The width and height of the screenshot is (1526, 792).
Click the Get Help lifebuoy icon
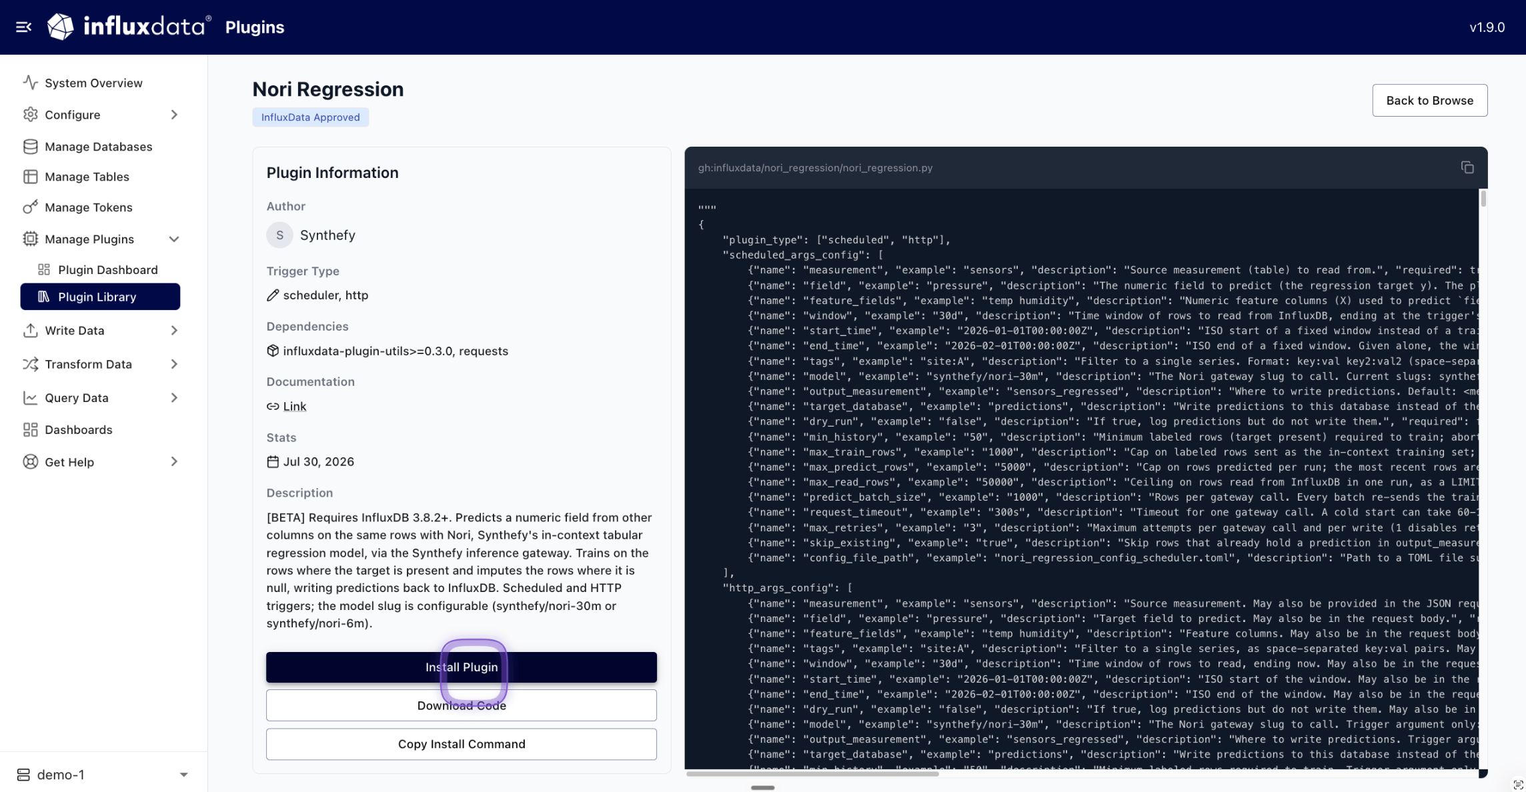[30, 462]
